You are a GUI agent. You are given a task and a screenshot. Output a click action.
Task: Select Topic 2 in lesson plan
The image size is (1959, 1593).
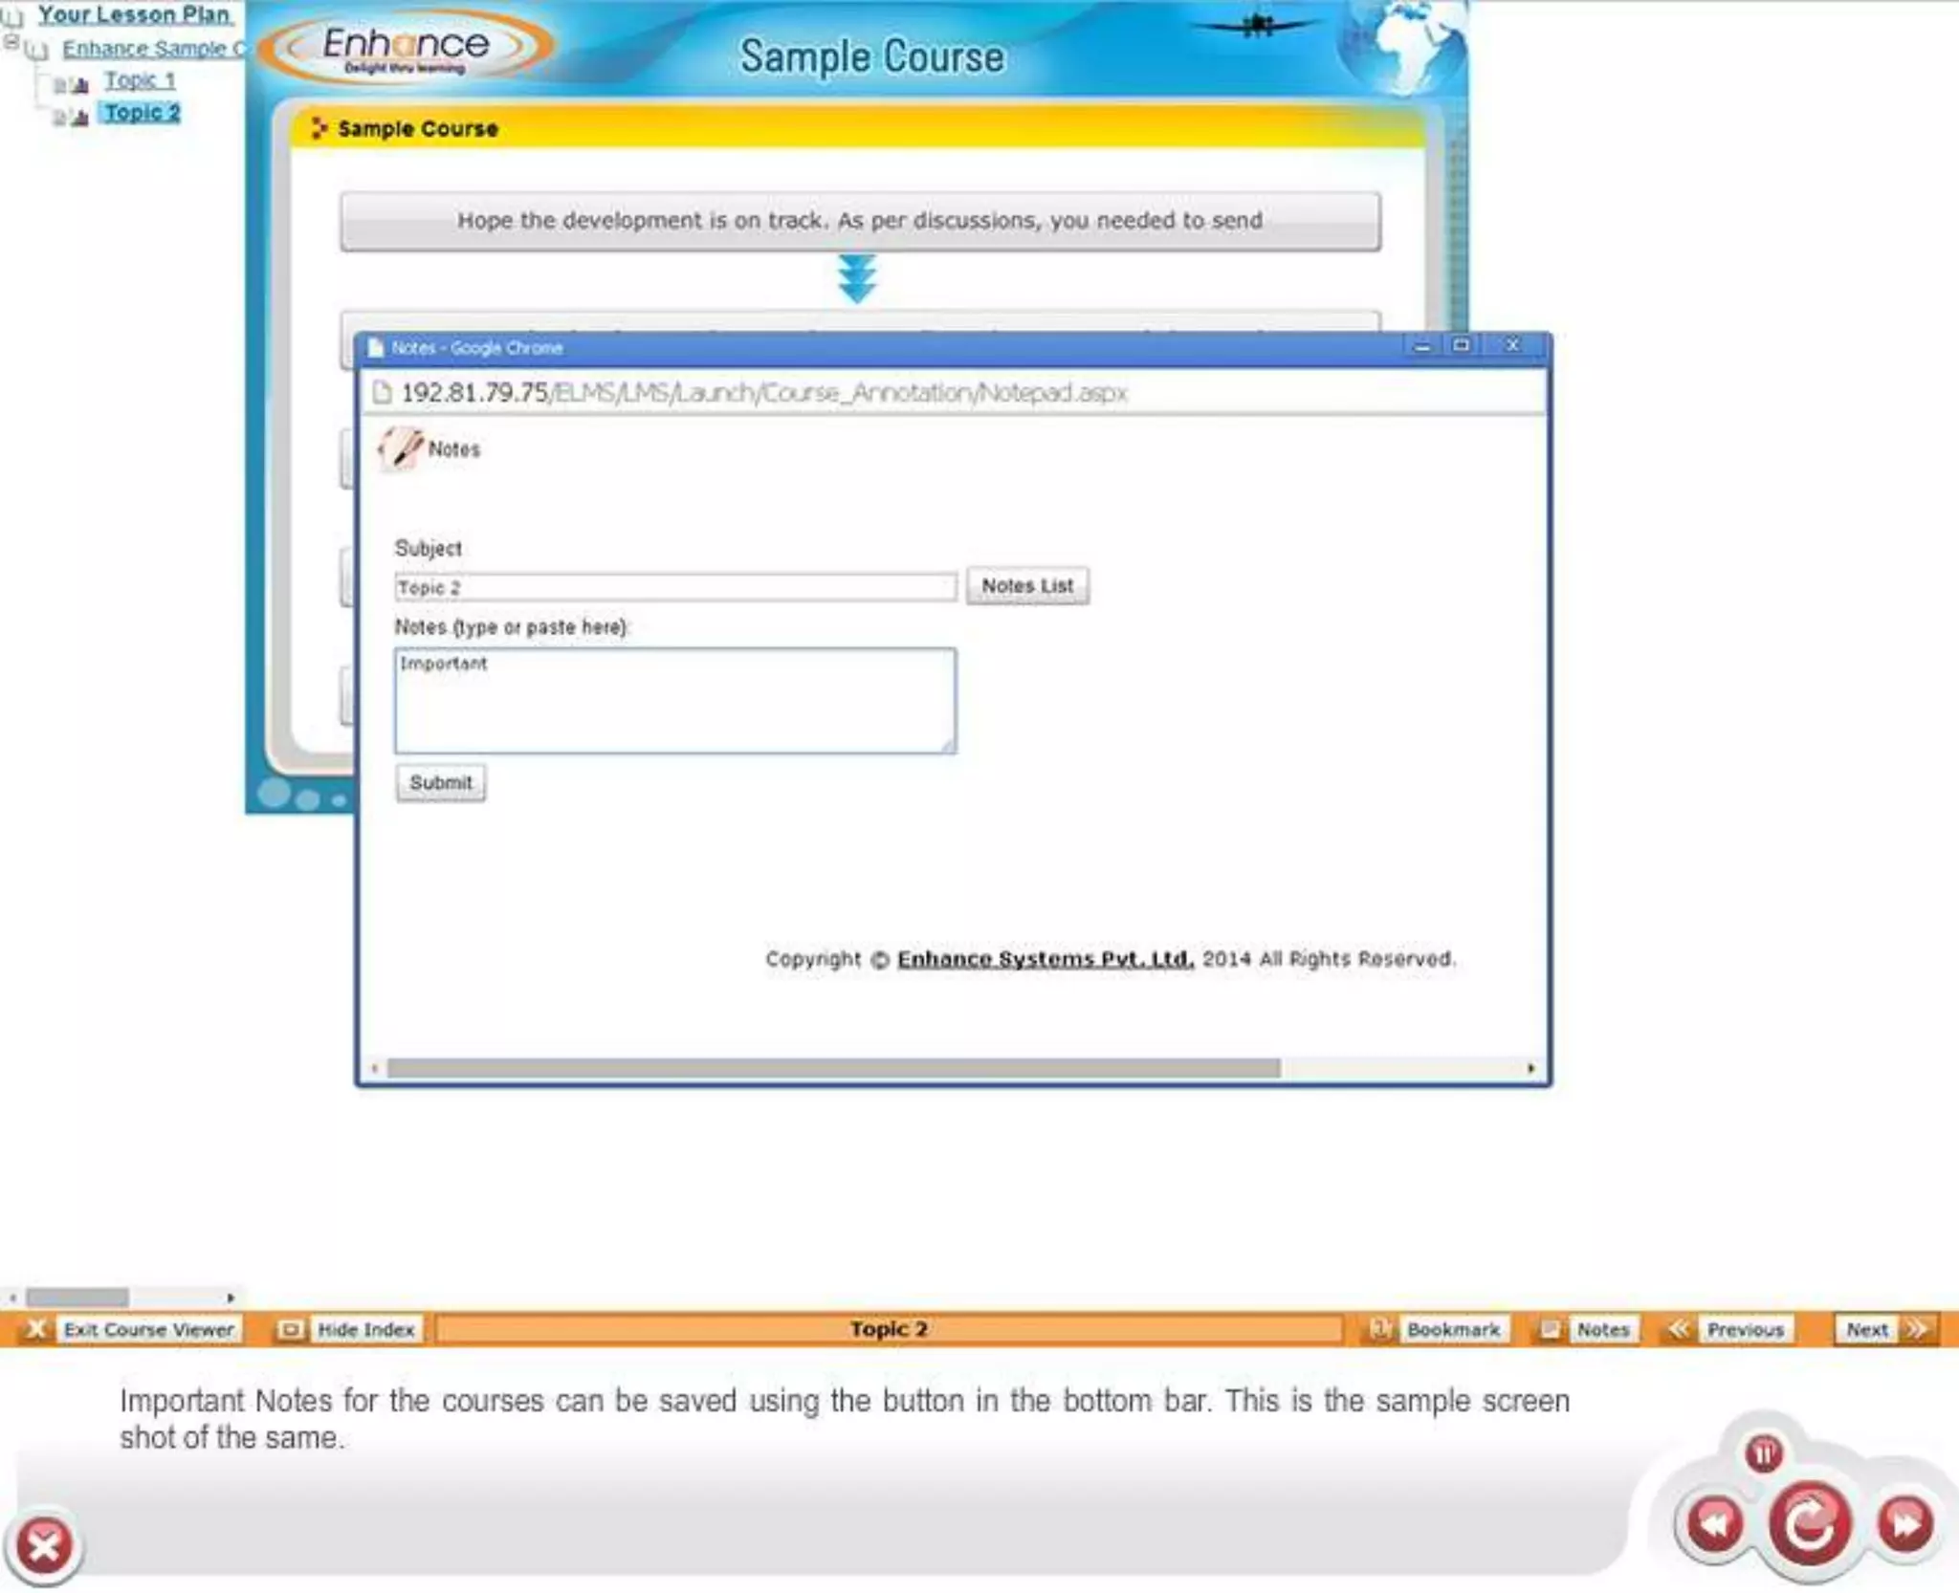(142, 113)
